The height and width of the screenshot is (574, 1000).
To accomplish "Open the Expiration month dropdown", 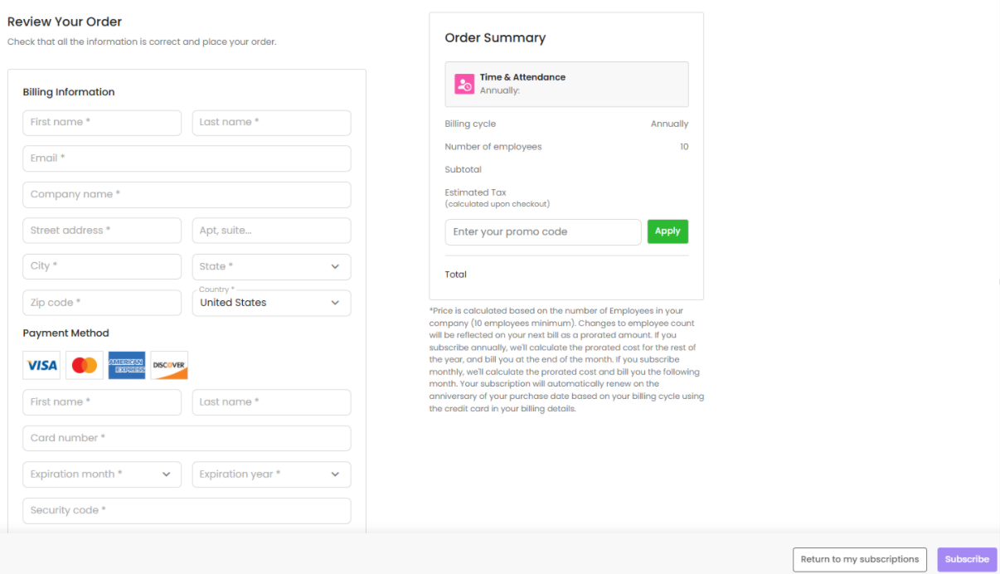I will pos(101,474).
